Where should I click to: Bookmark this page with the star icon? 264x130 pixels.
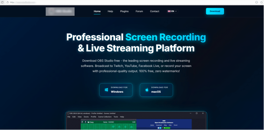click(261, 2)
